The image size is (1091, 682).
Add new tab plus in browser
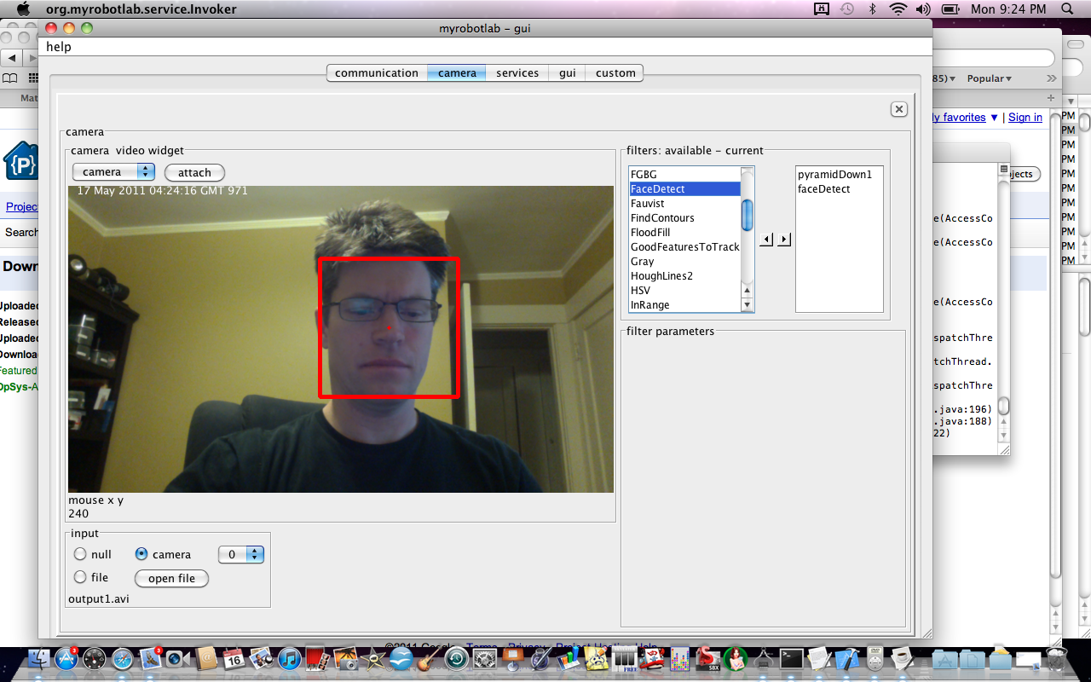point(1051,98)
